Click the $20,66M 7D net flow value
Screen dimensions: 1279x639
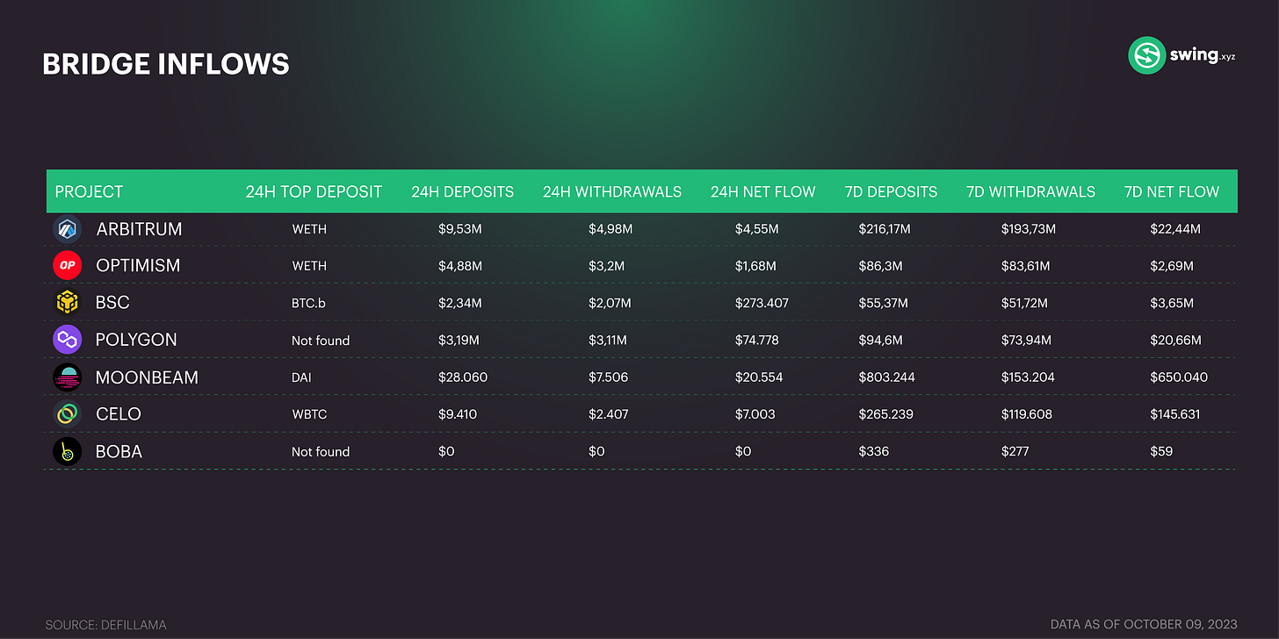pos(1175,340)
